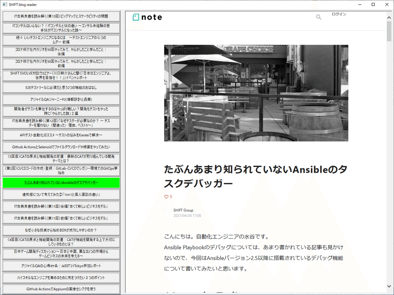Open SHIFT EVOLVE対談ウェビナー article
The width and height of the screenshot is (394, 295).
pos(61,76)
